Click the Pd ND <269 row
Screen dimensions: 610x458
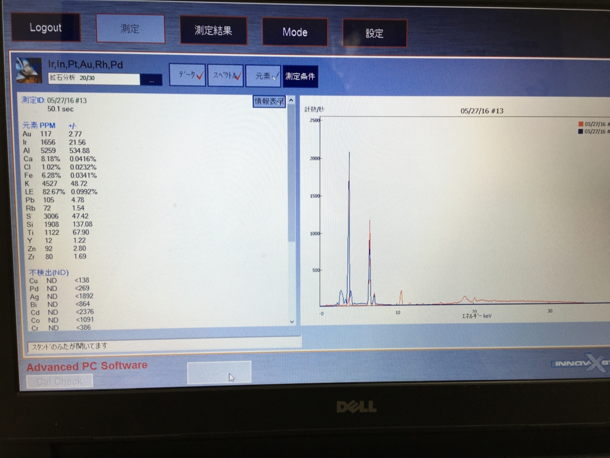(60, 289)
